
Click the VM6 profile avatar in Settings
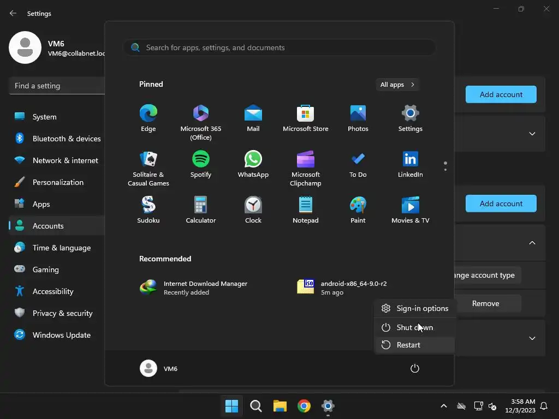(25, 47)
